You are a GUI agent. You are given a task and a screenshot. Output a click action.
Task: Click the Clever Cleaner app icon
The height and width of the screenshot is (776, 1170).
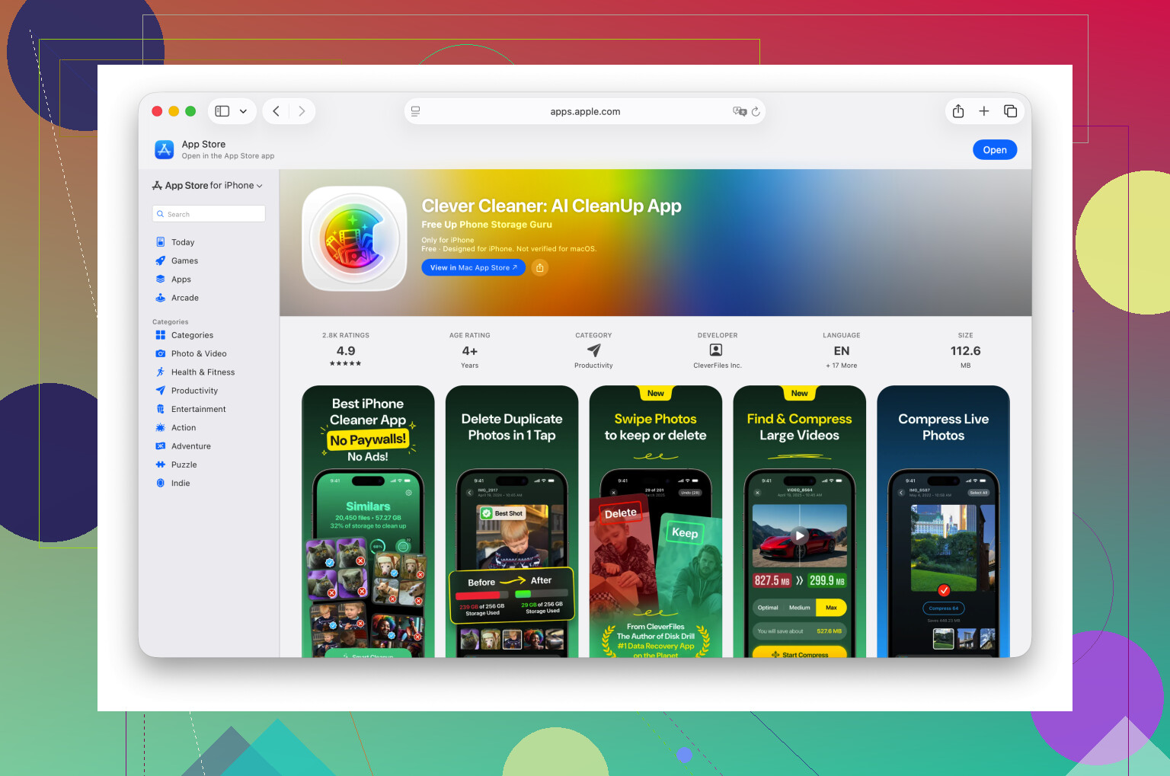tap(355, 238)
